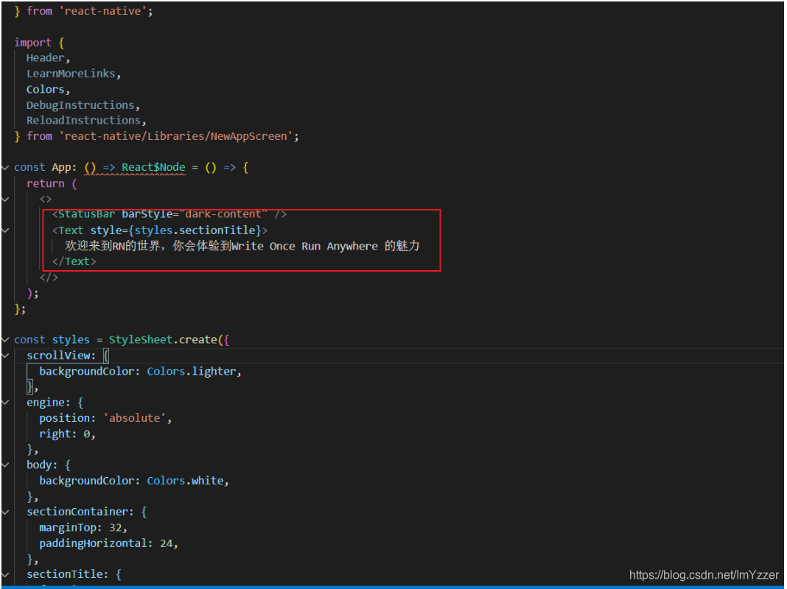The width and height of the screenshot is (787, 589).
Task: Click the React$Node type annotation
Action: (153, 167)
